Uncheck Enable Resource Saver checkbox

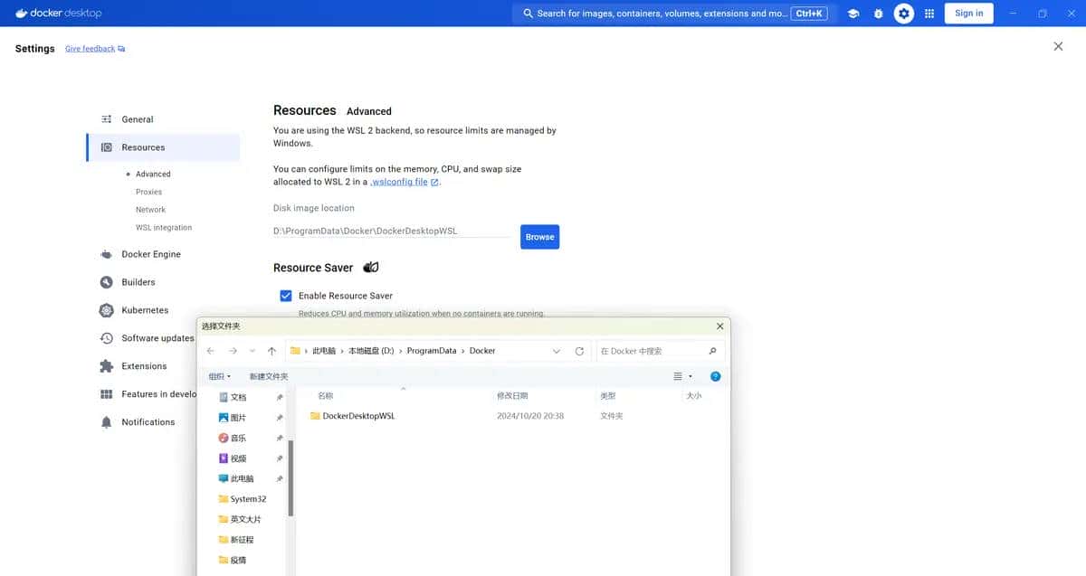point(286,296)
